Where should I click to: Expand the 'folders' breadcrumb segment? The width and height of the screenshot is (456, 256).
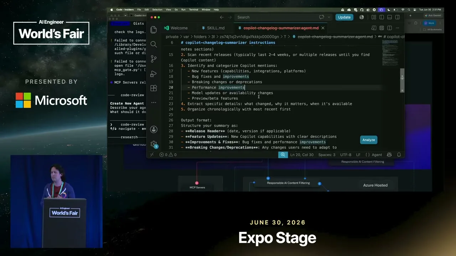[x=200, y=37]
